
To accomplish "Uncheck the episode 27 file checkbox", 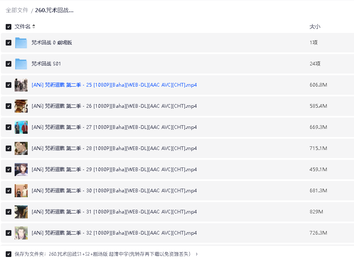I will coord(9,127).
